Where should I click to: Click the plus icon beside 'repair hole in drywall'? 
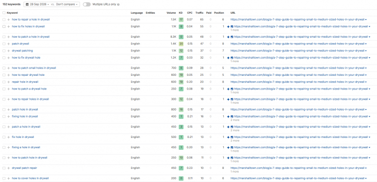9,82
